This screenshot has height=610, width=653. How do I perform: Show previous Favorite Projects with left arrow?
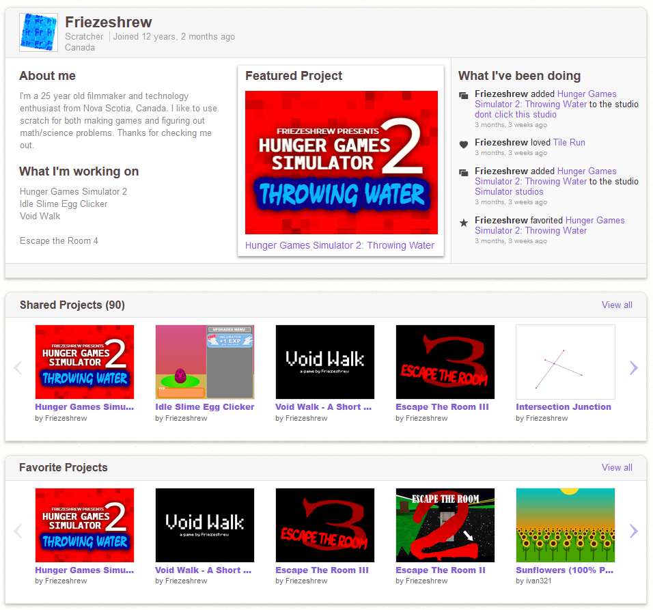click(x=18, y=531)
